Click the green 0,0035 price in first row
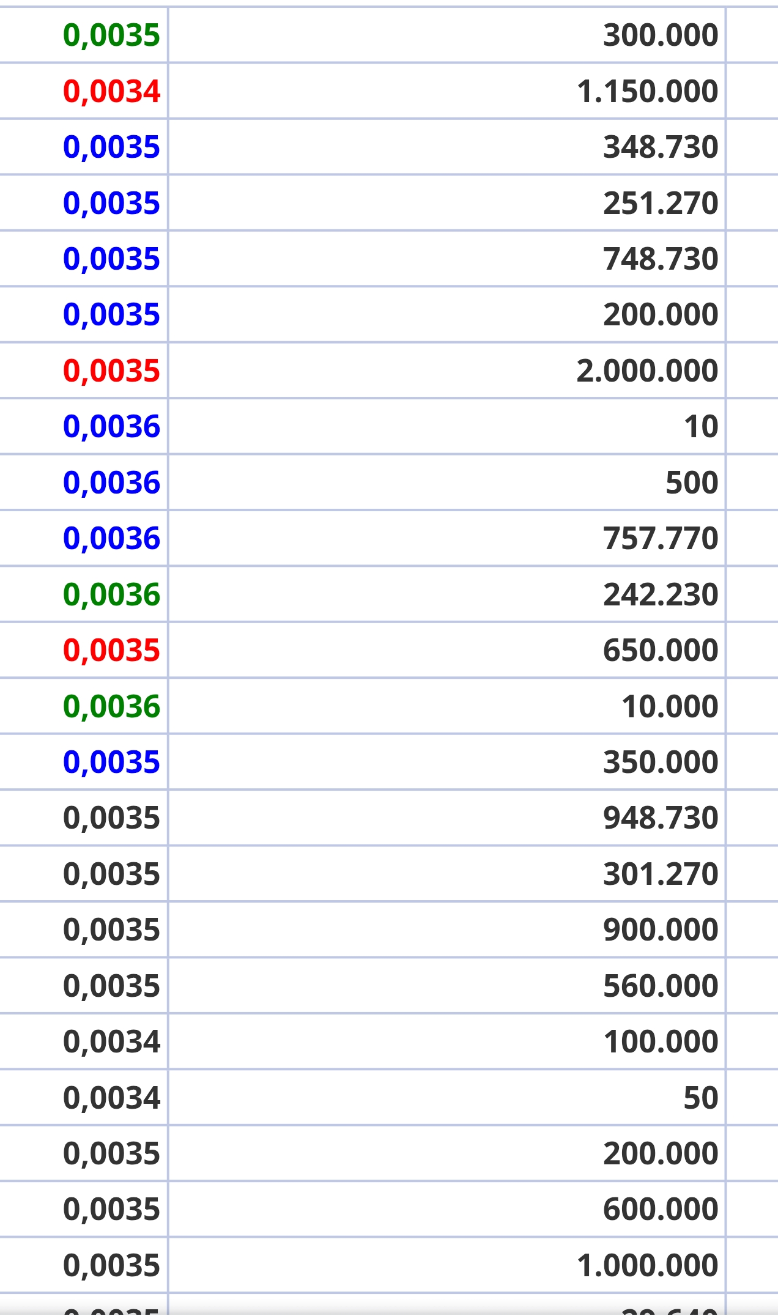The width and height of the screenshot is (778, 1316). point(111,35)
